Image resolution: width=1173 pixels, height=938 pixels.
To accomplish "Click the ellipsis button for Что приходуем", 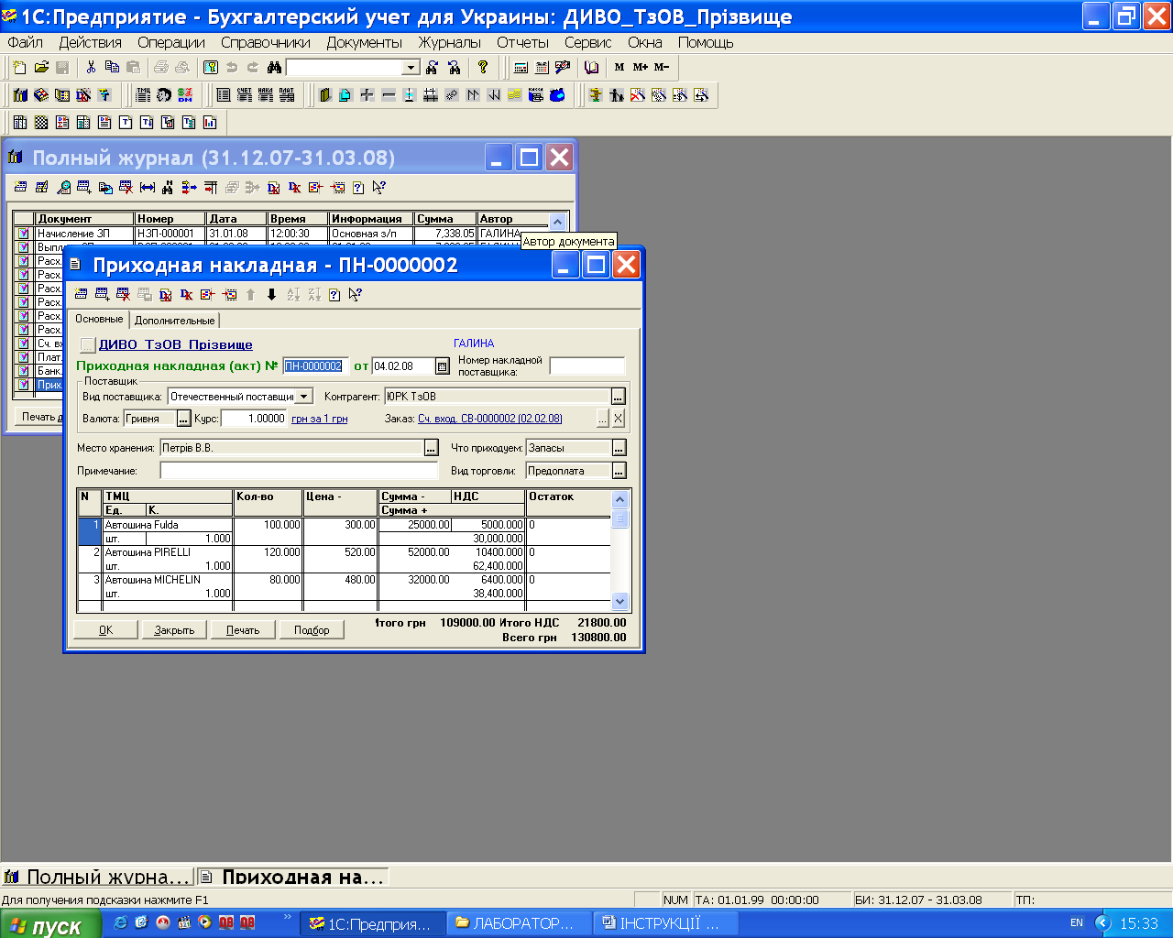I will pos(619,448).
